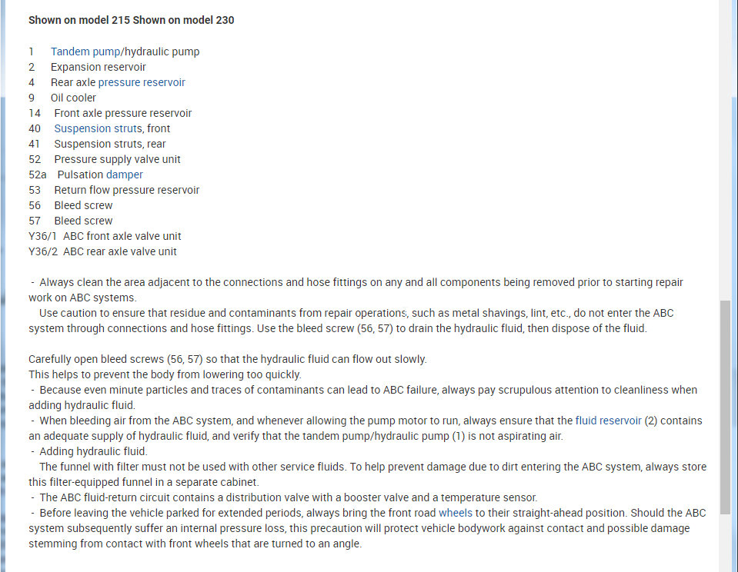Open the wheels link in last paragraph
The image size is (738, 572).
click(455, 513)
